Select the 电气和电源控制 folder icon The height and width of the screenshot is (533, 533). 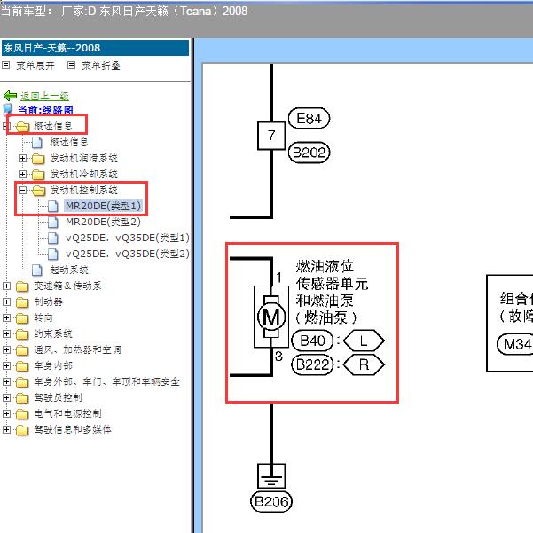point(22,413)
